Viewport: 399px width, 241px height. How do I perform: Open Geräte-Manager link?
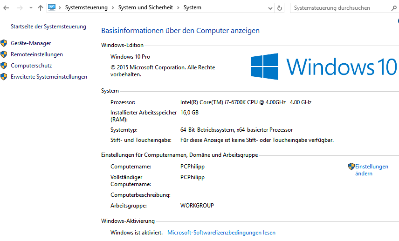(x=31, y=43)
